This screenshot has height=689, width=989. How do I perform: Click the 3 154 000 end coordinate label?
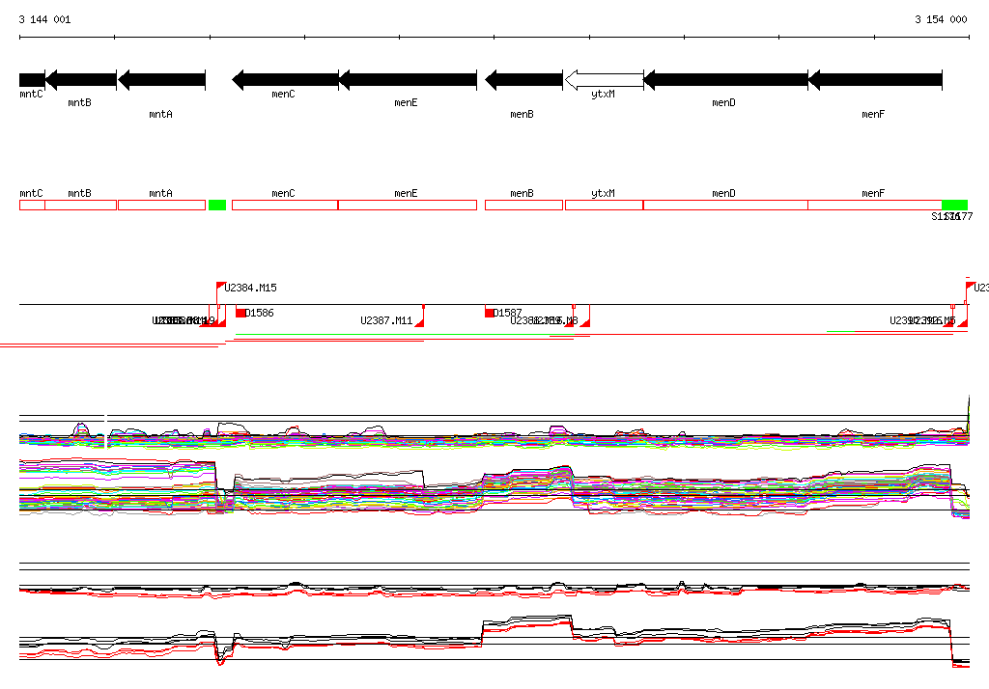941,19
